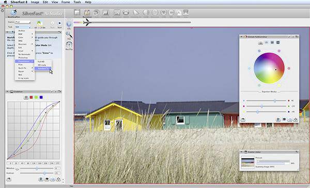Click the downward triangle circle icon in toolbar
310x188 pixels.
(x=163, y=12)
